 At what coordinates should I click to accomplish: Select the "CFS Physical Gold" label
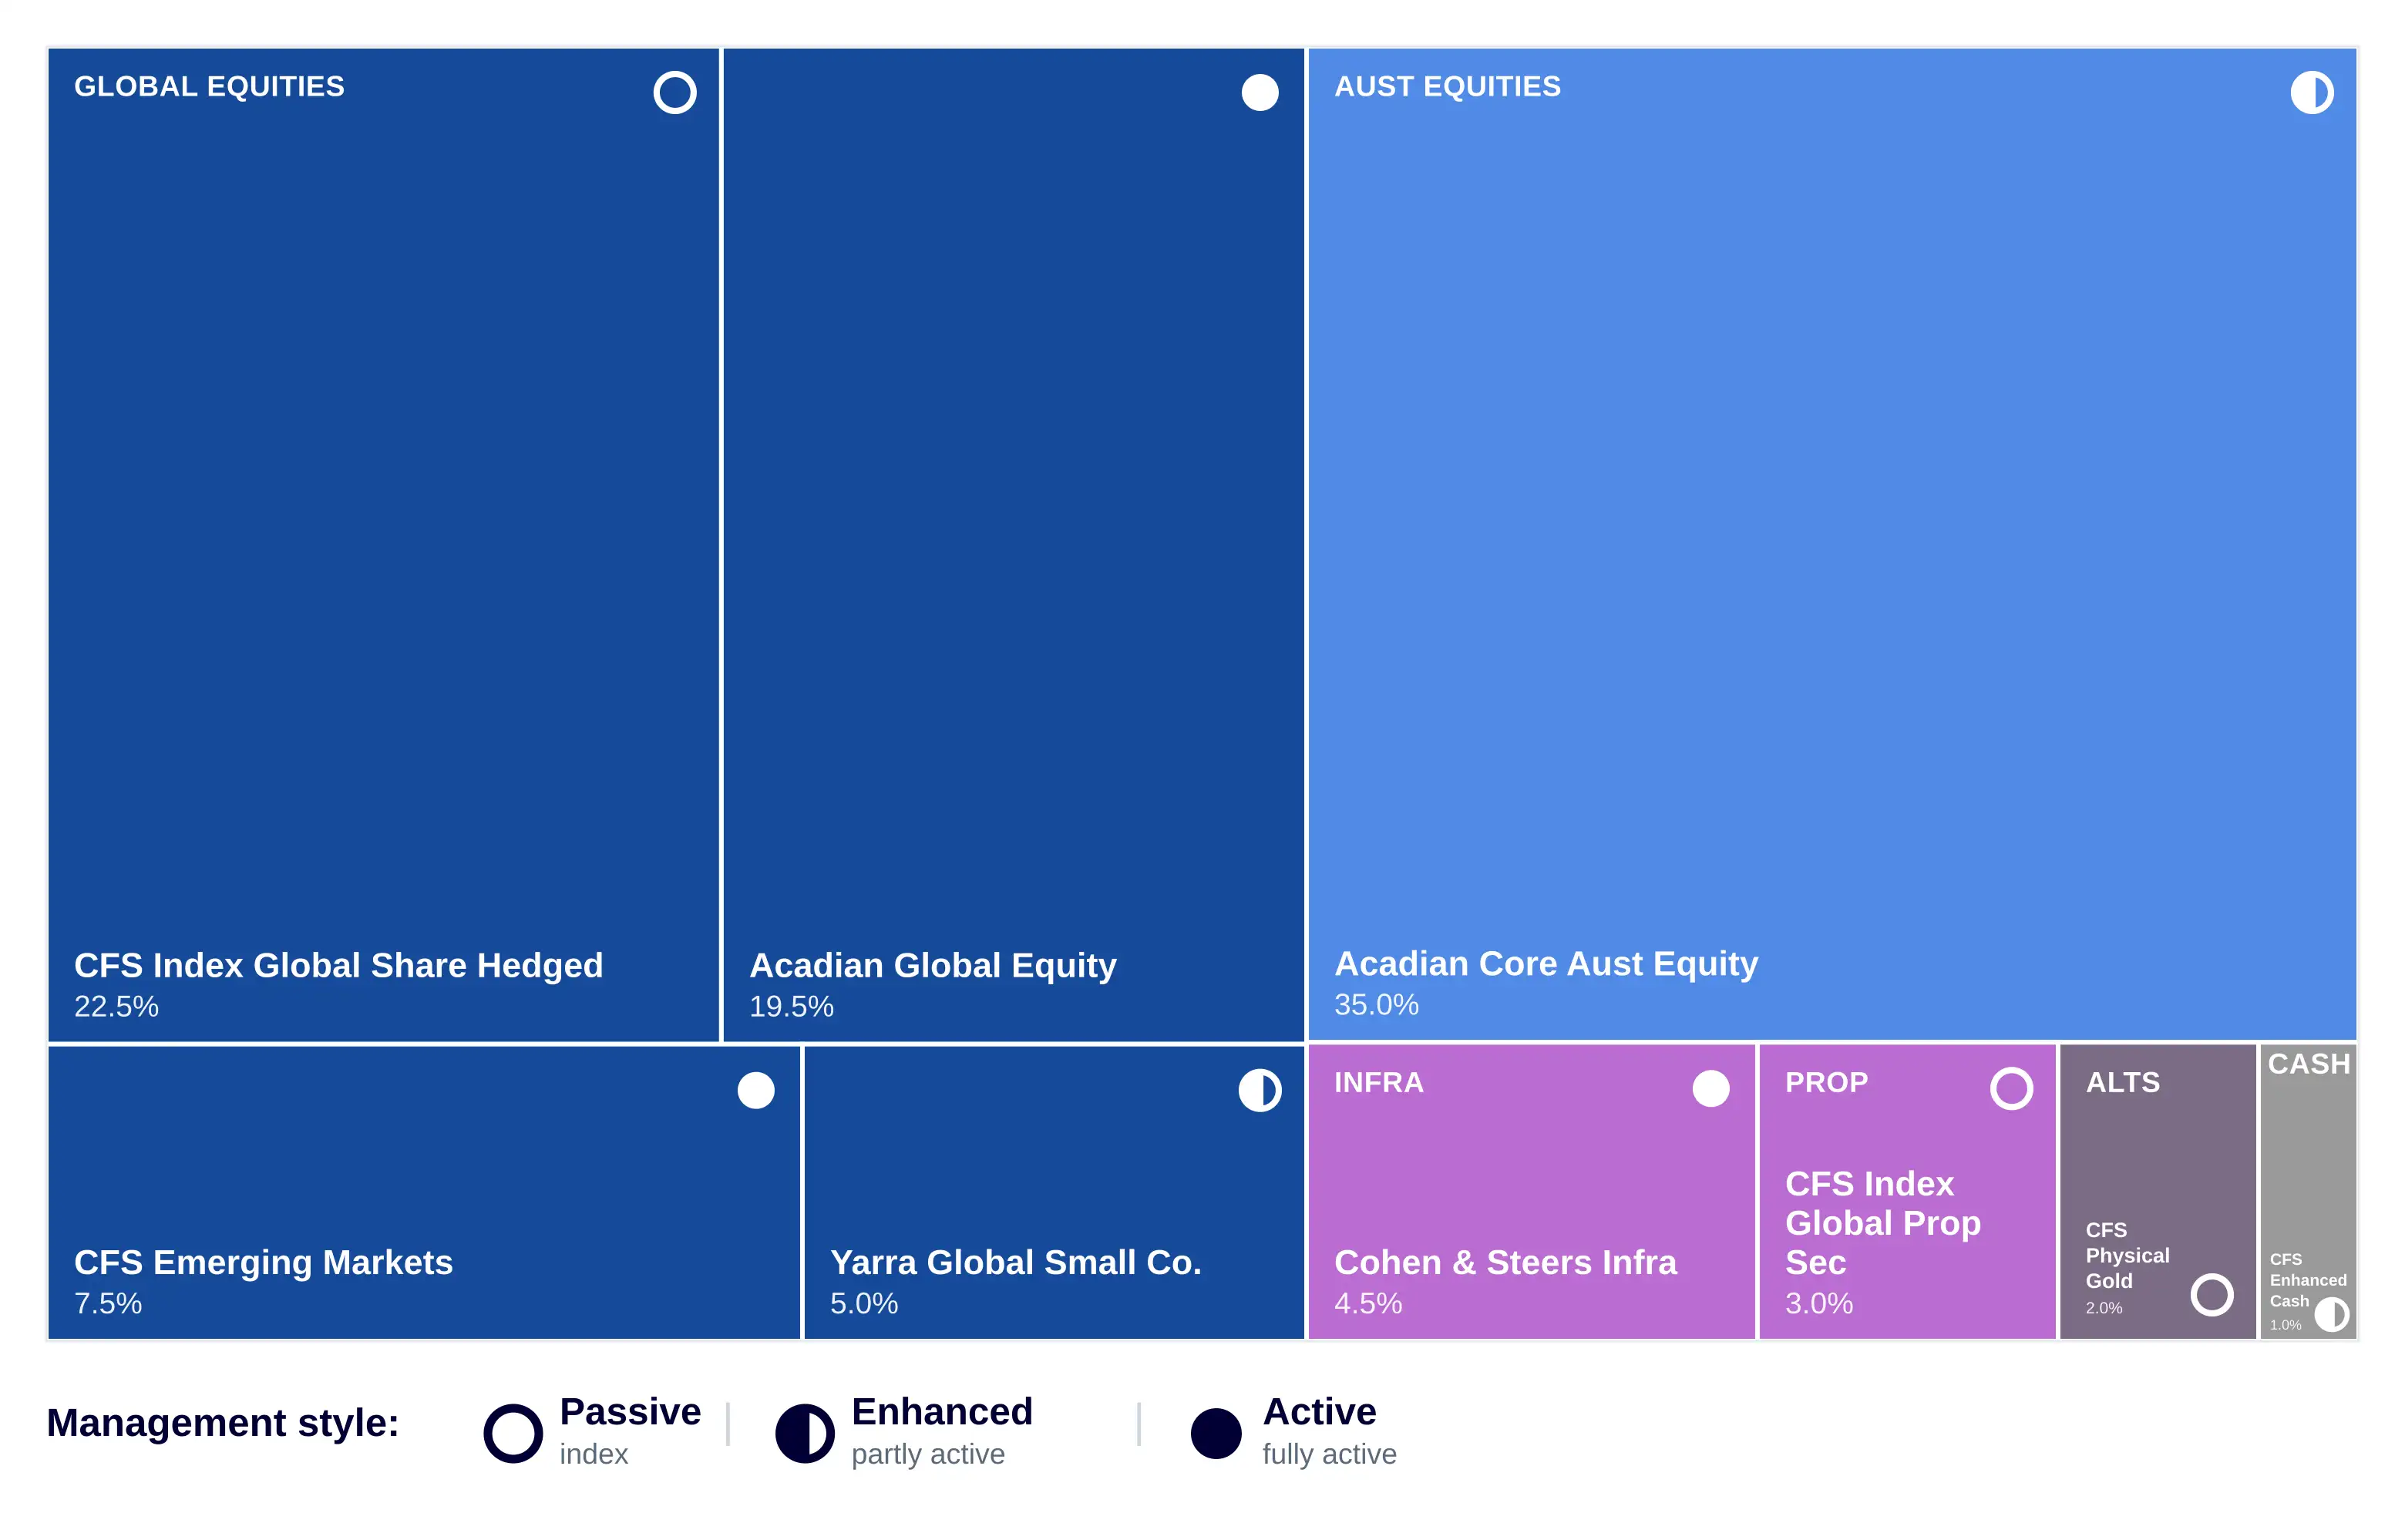2128,1255
